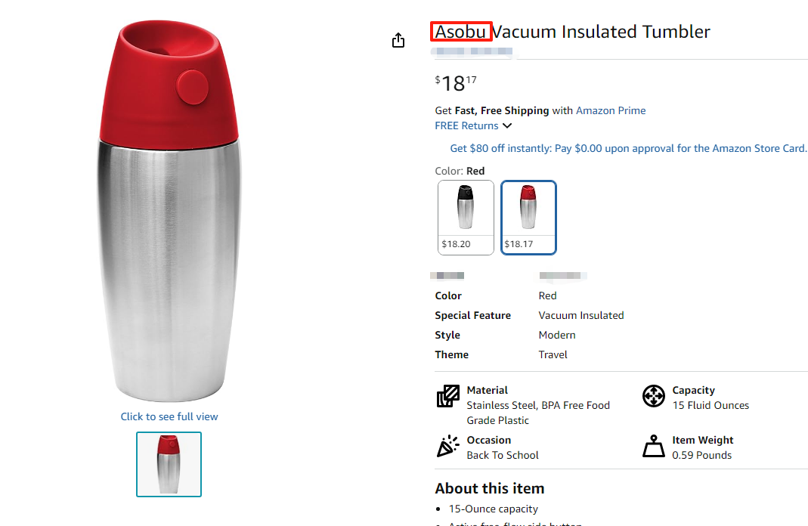The image size is (808, 526).
Task: Click the Fast, Free Shipping text
Action: 502,110
